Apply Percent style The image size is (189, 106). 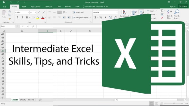(101, 17)
